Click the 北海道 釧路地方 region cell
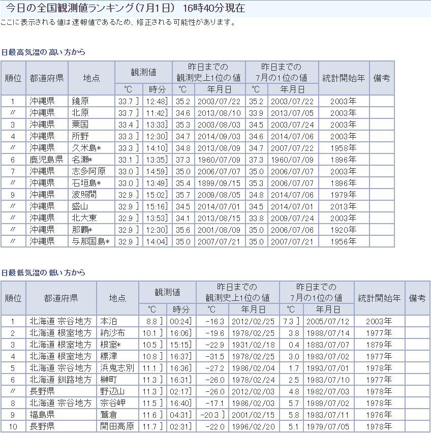This screenshot has width=431, height=433. pyautogui.click(x=60, y=380)
